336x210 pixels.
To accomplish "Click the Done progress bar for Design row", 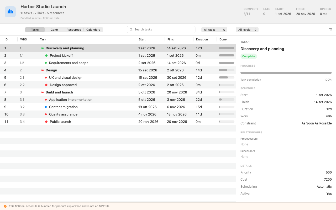I will tap(227, 70).
